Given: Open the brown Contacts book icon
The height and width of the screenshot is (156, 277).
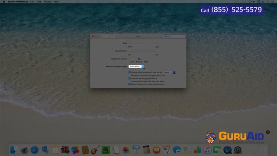Looking at the screenshot, I should click(x=85, y=150).
